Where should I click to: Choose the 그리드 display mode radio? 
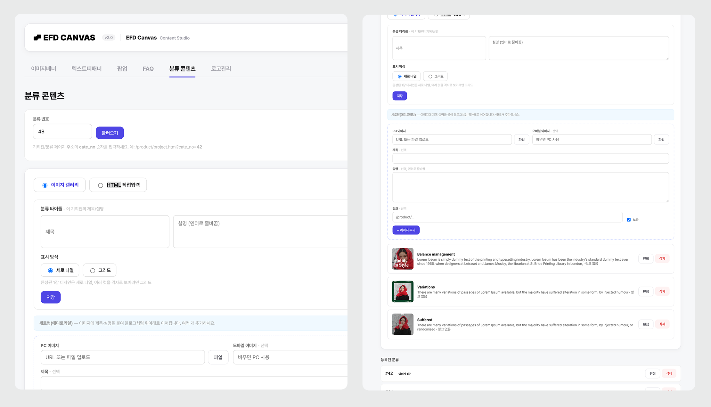pyautogui.click(x=100, y=270)
